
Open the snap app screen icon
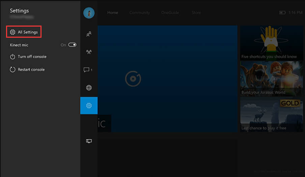89,141
